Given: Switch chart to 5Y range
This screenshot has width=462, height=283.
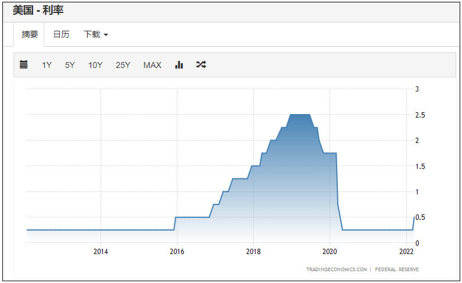Looking at the screenshot, I should coord(70,65).
